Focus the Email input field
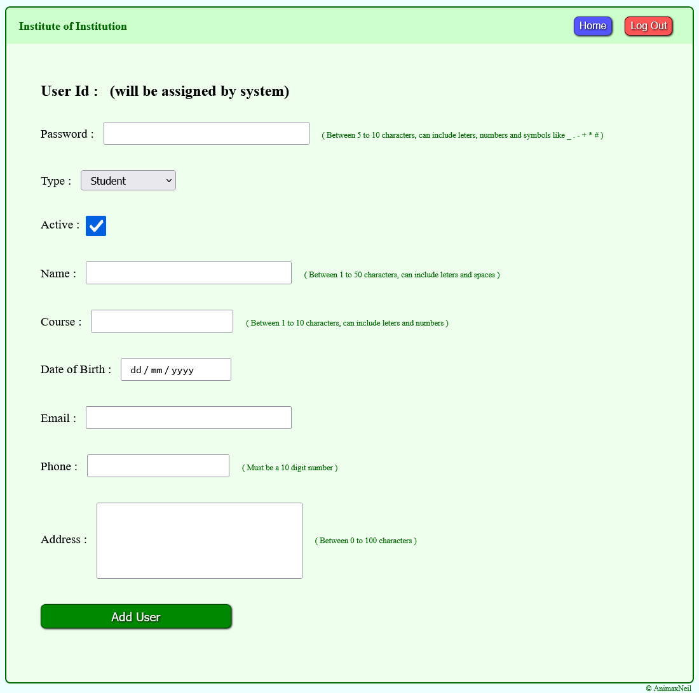699x693 pixels. coord(189,418)
